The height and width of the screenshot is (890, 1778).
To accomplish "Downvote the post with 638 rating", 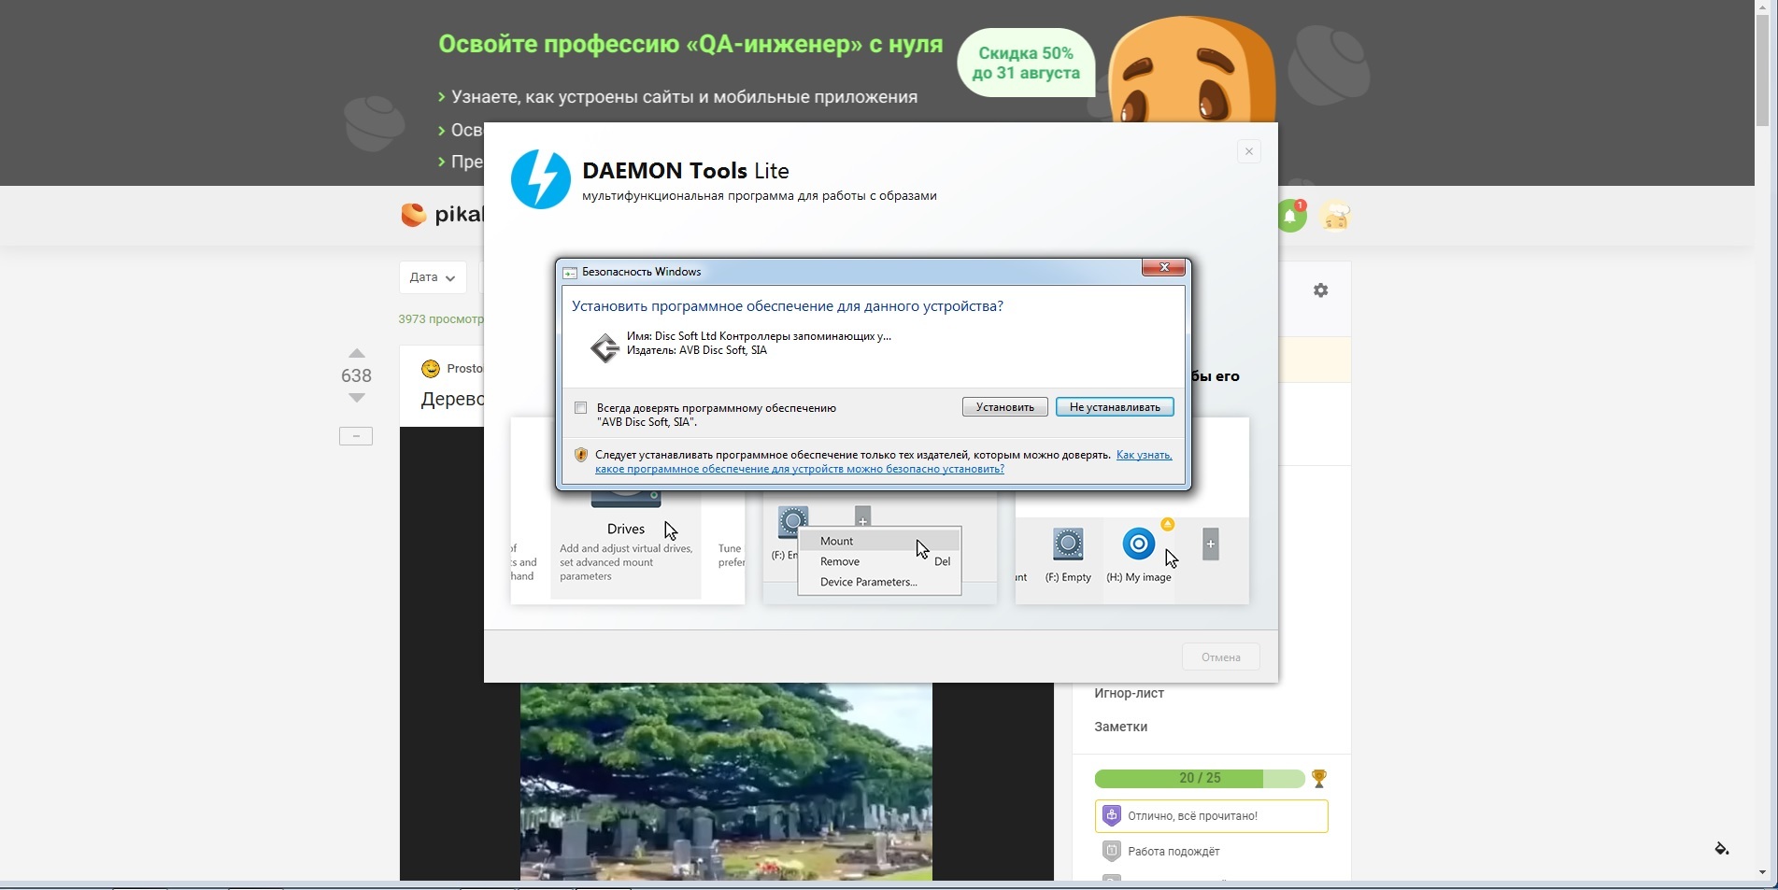I will (356, 398).
